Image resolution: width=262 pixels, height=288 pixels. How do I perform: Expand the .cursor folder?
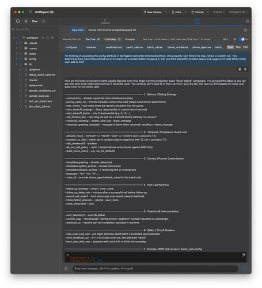click(17, 48)
